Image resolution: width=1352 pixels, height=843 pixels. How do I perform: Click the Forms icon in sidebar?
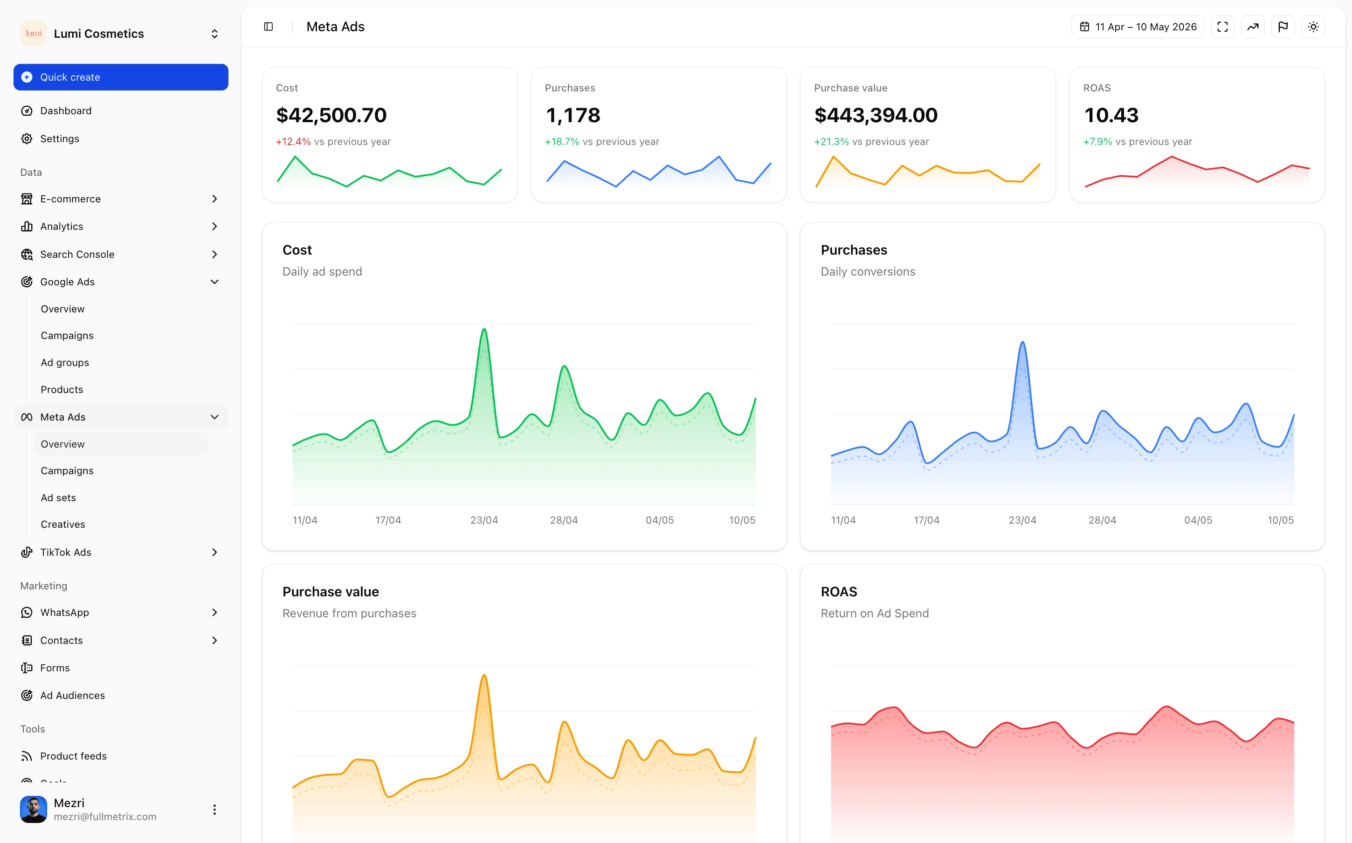click(x=27, y=668)
